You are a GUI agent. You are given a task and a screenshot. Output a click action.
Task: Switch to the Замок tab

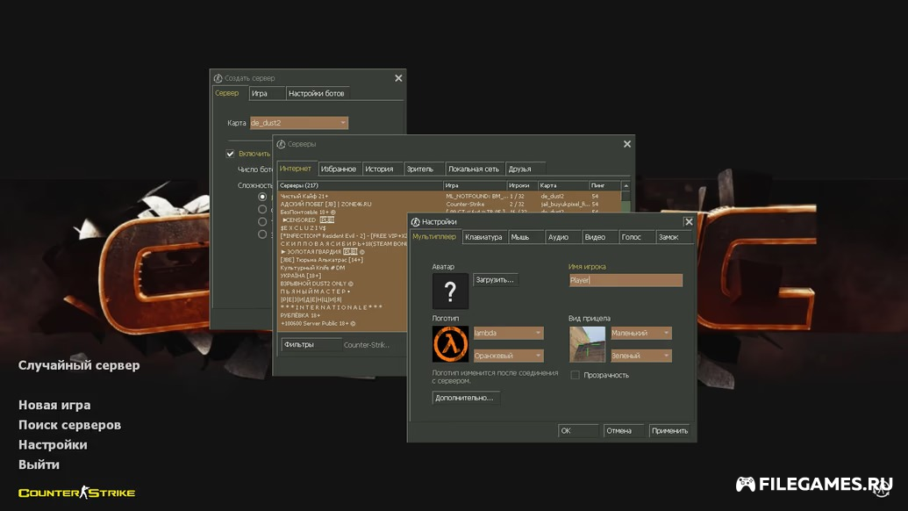[x=674, y=237]
